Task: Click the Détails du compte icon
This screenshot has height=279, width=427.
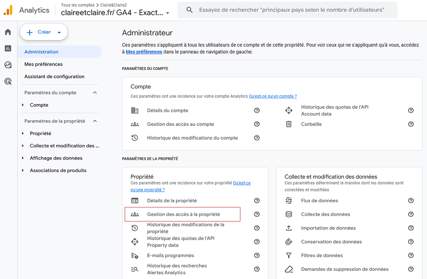Action: [x=135, y=110]
